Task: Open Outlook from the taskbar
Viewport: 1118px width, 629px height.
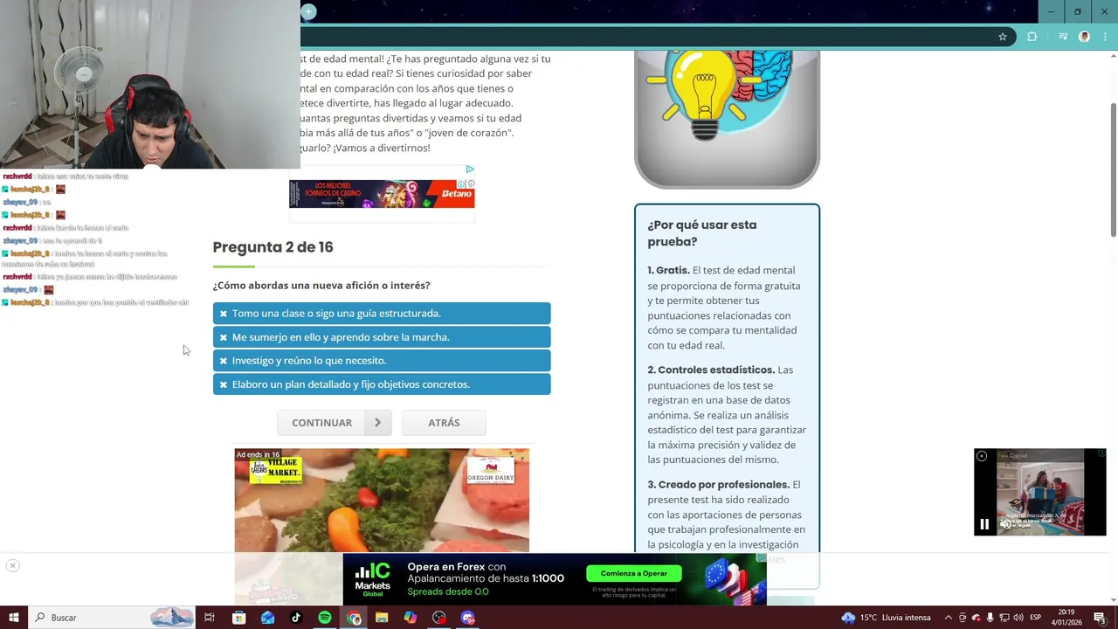Action: [267, 618]
